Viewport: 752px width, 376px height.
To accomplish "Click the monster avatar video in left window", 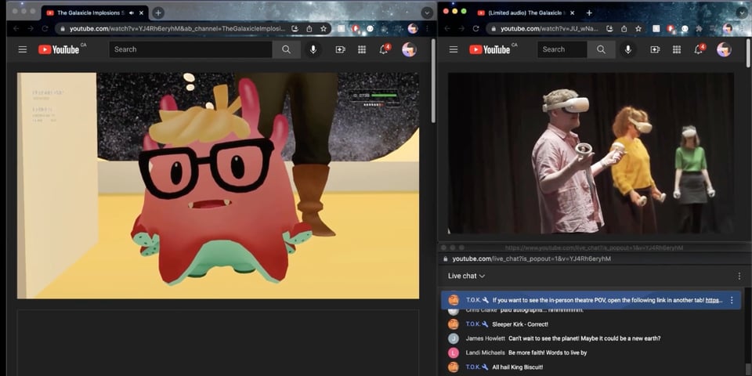I will 218,186.
